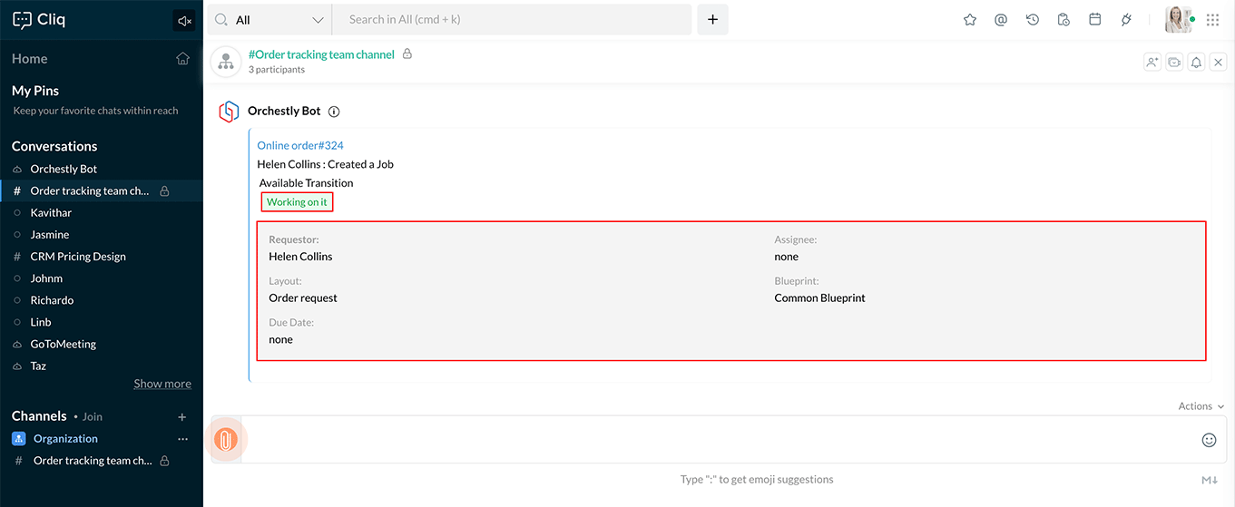Click the attachment paperclip icon
1235x507 pixels.
point(226,440)
